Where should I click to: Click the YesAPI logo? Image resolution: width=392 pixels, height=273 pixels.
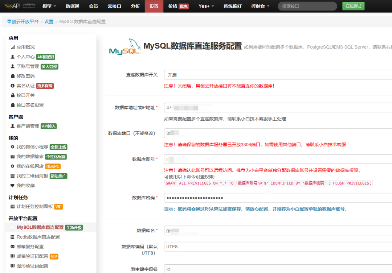(x=20, y=6)
